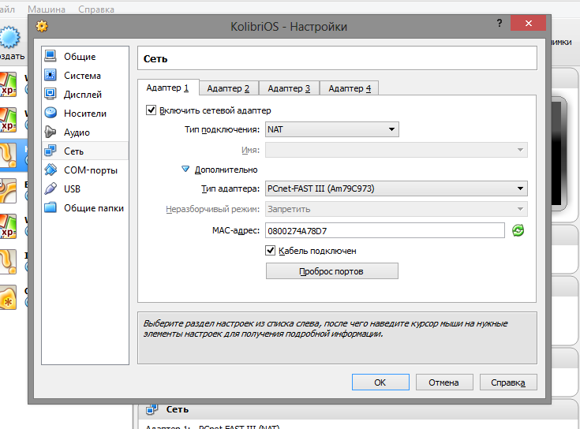Select the Общие папки folder icon

tap(51, 207)
